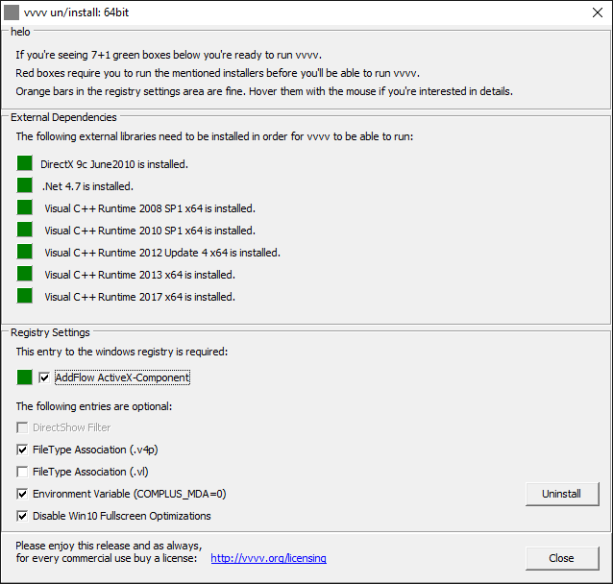
Task: Click the 'helo' group title
Action: (20, 32)
